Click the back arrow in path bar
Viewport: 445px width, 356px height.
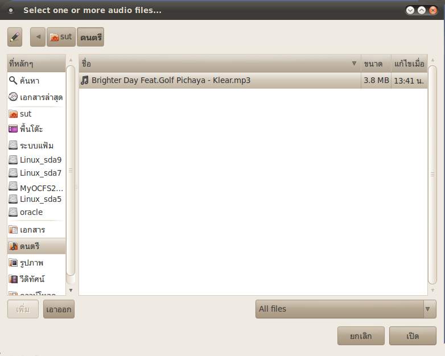click(38, 37)
